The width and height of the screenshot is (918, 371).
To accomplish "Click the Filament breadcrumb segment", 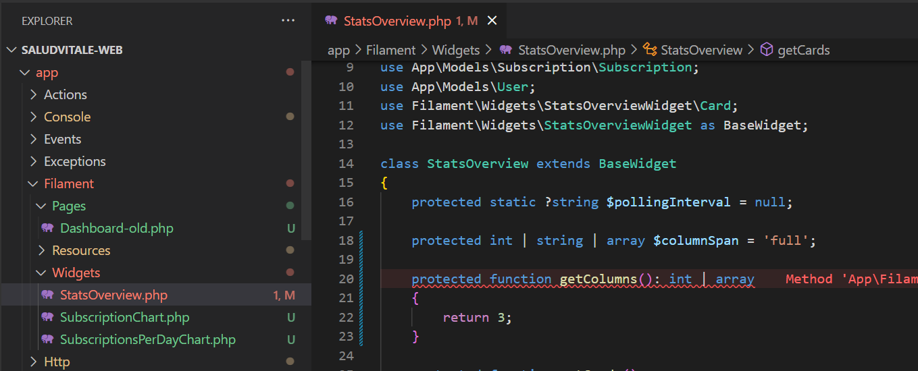I will tap(390, 50).
